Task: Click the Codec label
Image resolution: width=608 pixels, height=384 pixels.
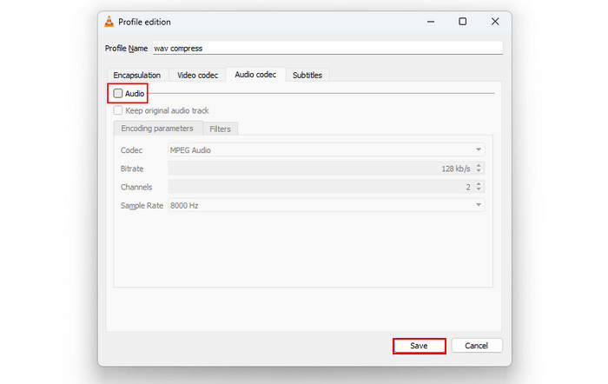Action: tap(131, 150)
